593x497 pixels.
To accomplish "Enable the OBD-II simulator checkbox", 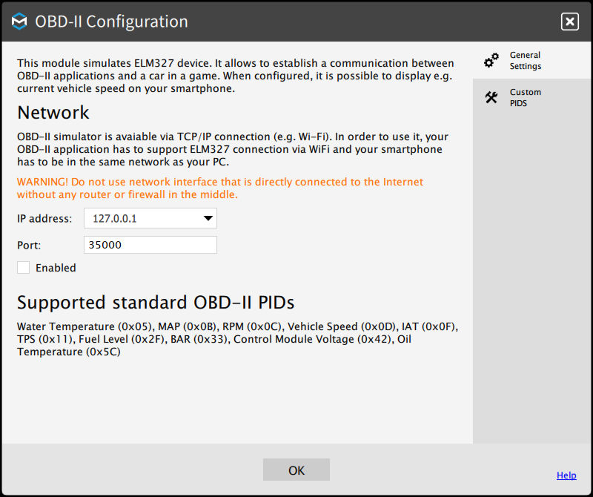I will [x=24, y=267].
